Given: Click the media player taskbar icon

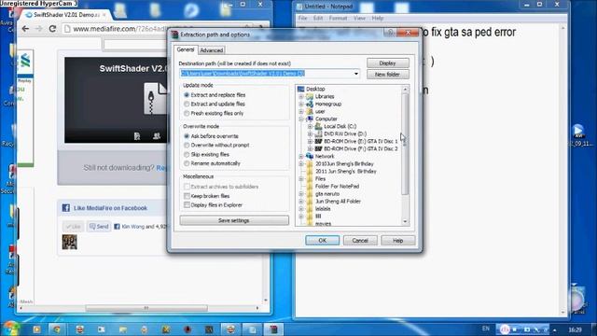Looking at the screenshot, I should (x=36, y=329).
